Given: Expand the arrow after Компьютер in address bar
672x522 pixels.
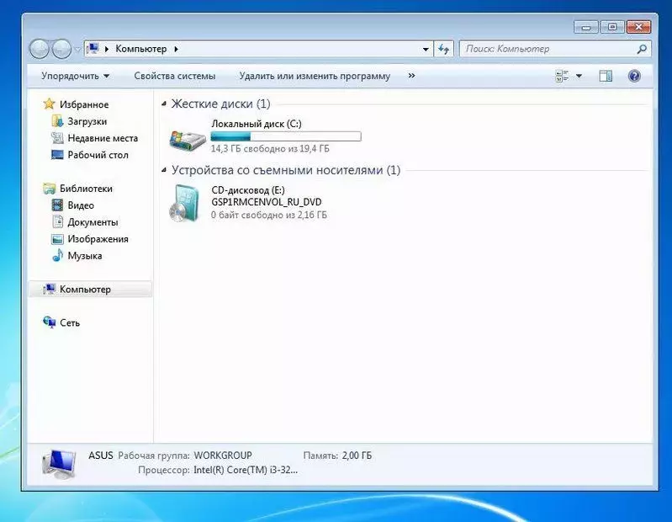Looking at the screenshot, I should coord(176,50).
